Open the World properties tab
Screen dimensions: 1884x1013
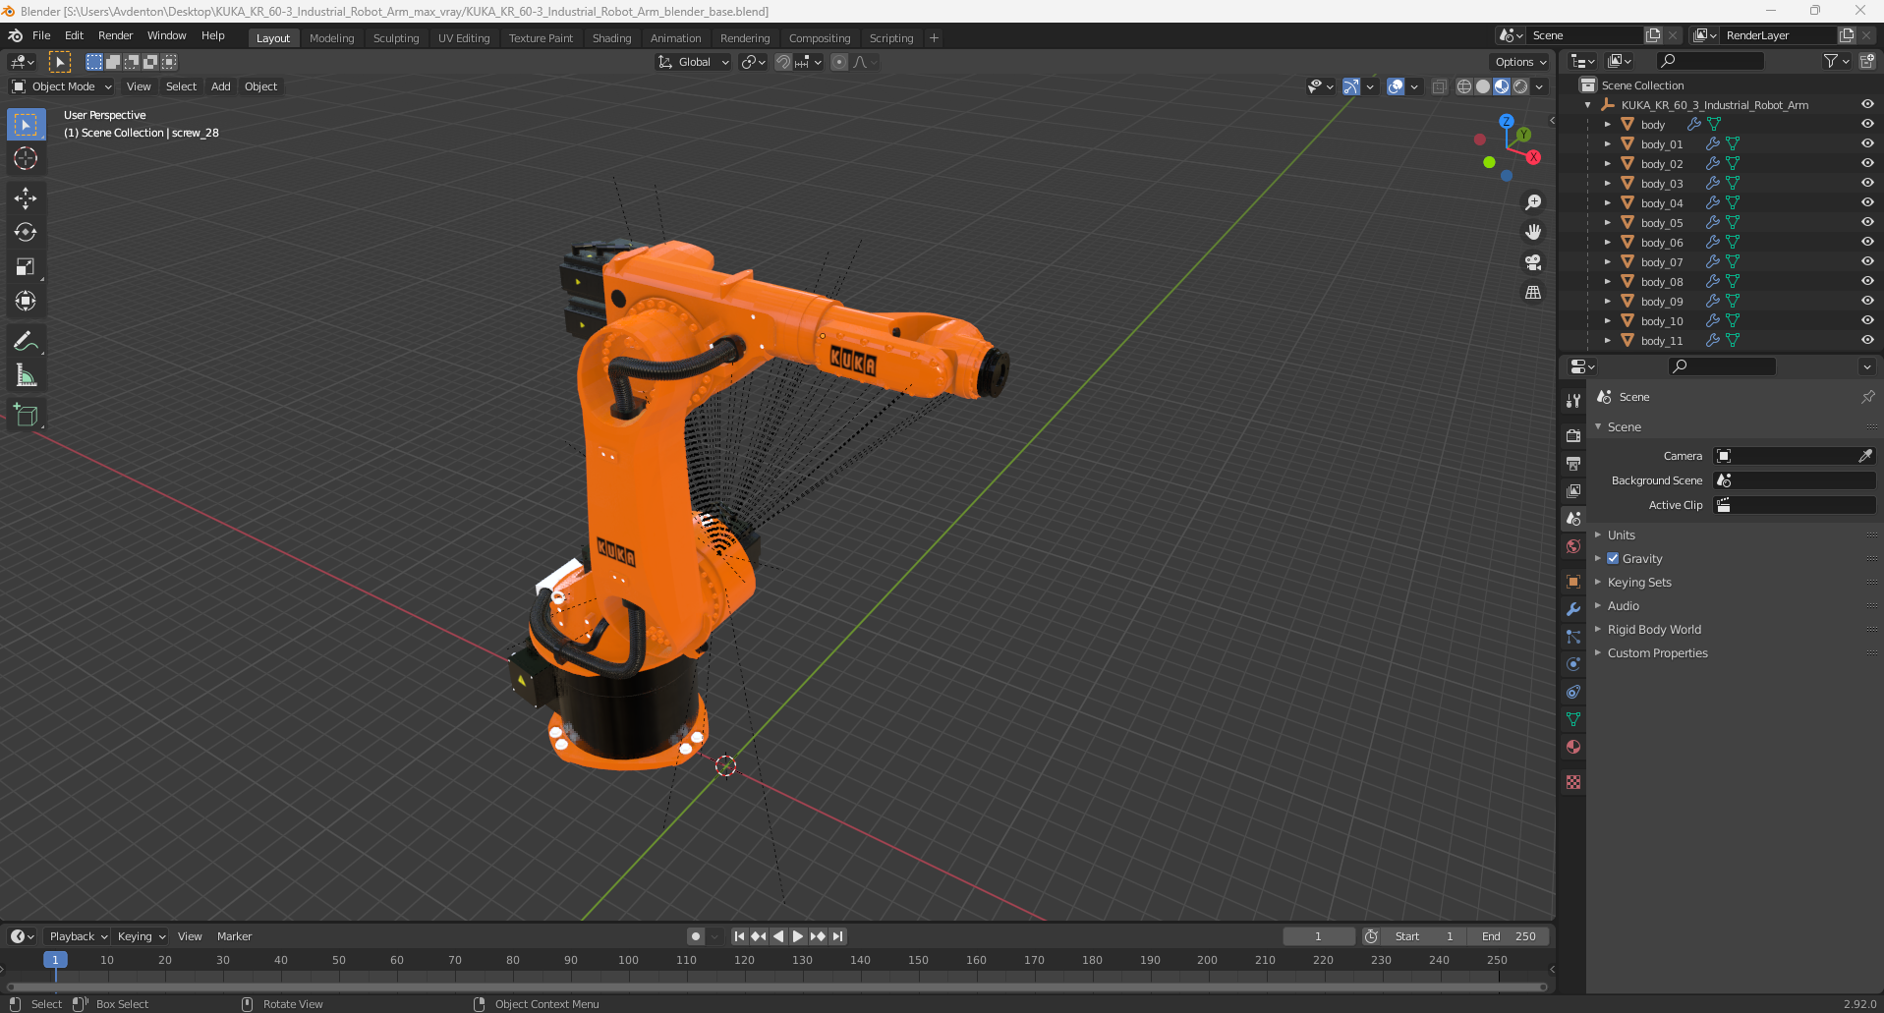point(1573,546)
